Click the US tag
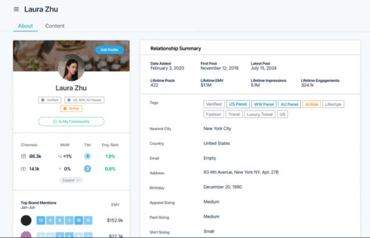Image resolution: width=370 pixels, height=238 pixels. click(x=282, y=115)
